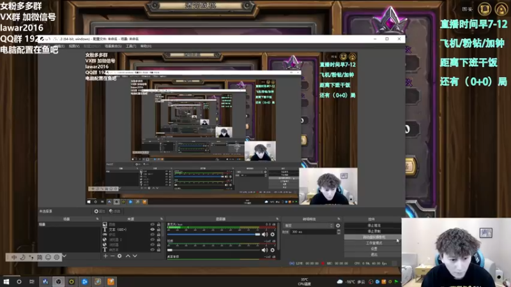511x287 pixels.
Task: Click the text source icon in last row
Action: click(105, 249)
